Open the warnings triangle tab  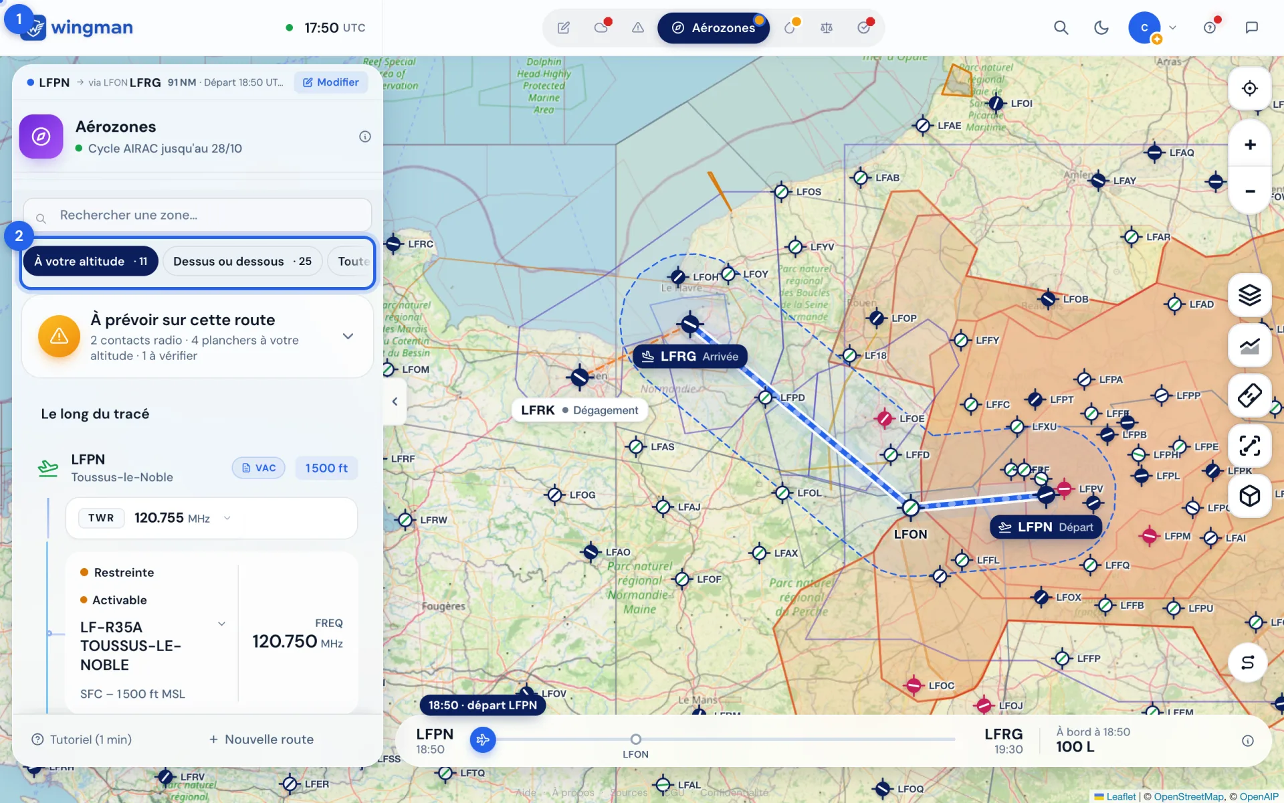(x=638, y=27)
